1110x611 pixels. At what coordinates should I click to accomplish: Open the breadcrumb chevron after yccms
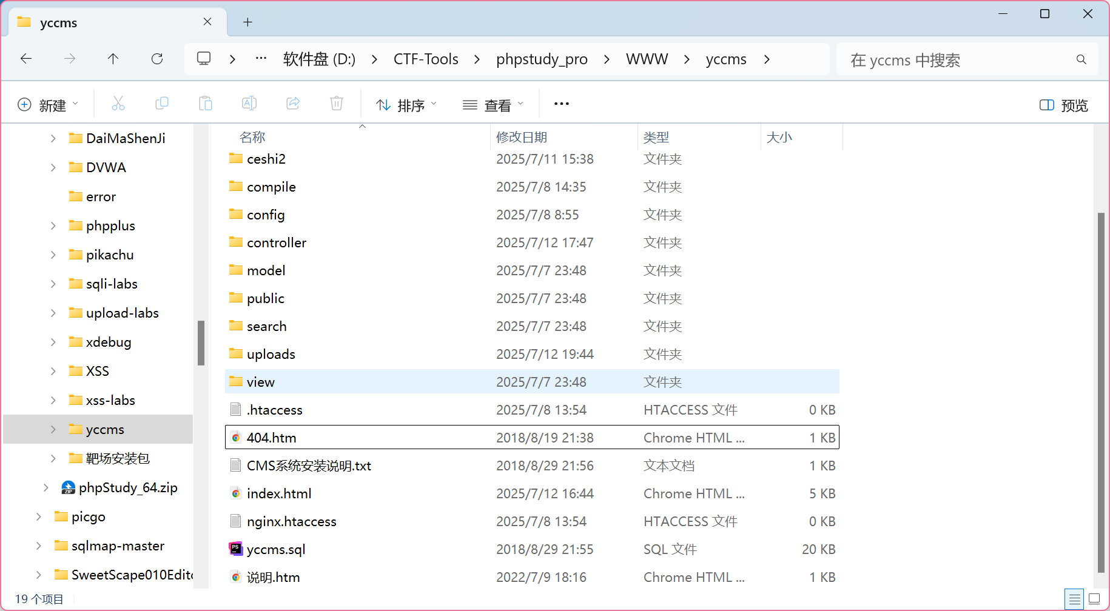click(x=767, y=59)
